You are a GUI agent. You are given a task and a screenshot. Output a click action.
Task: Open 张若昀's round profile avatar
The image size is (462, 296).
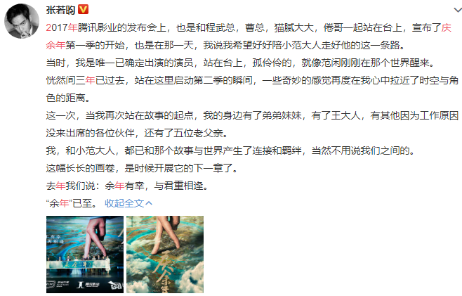tap(22, 21)
